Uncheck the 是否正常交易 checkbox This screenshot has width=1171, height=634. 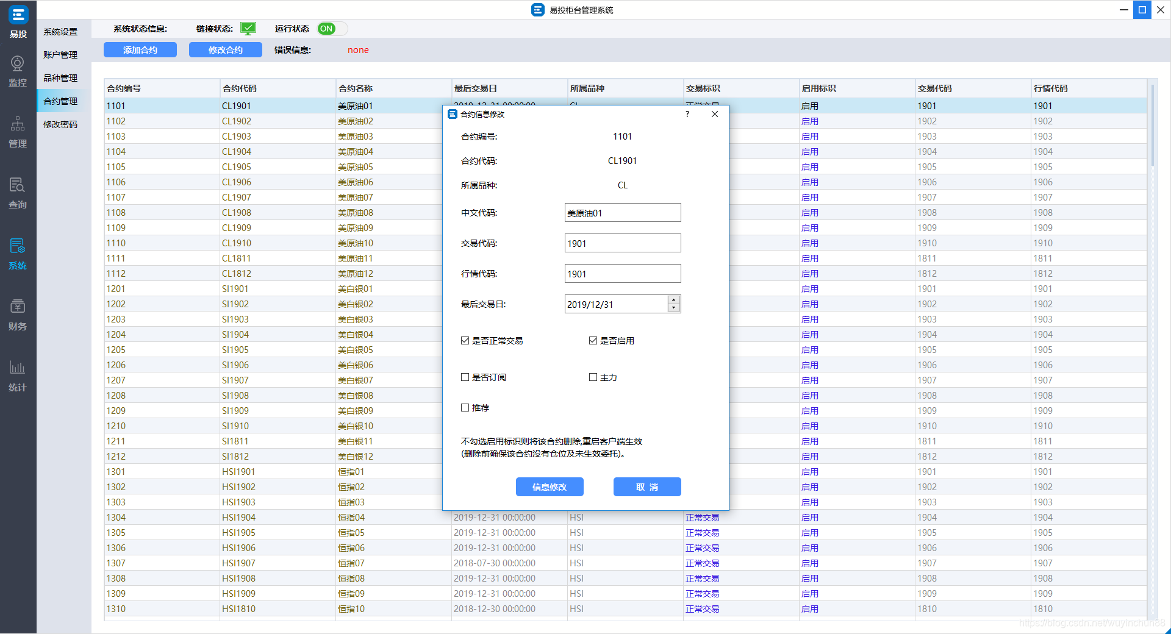tap(465, 341)
